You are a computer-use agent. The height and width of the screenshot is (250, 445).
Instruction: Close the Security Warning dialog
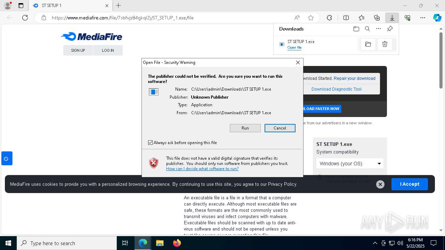tap(298, 62)
